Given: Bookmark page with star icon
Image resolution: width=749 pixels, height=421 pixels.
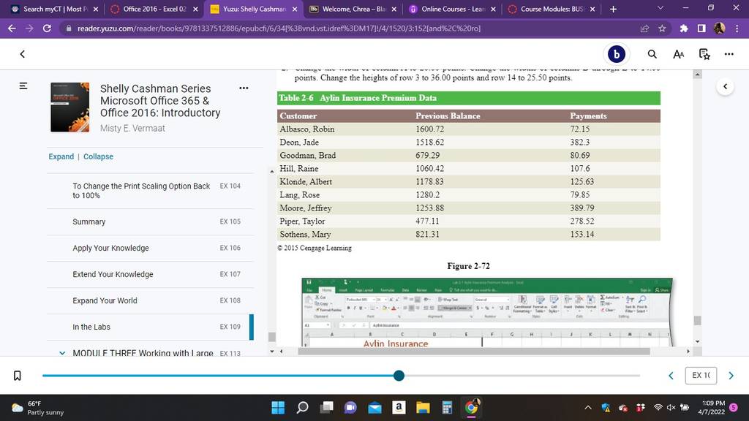Looking at the screenshot, I should tap(662, 29).
